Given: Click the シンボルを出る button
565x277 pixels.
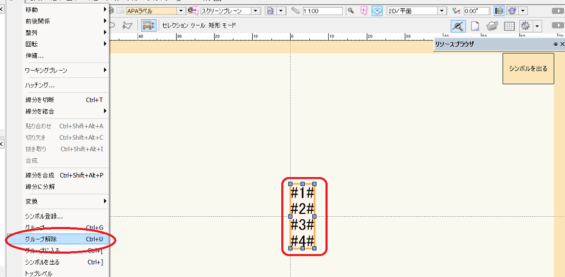Looking at the screenshot, I should pyautogui.click(x=528, y=68).
